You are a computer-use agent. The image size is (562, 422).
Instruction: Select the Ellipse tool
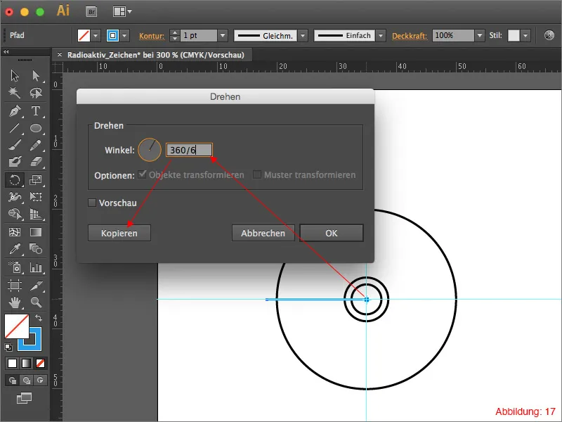(x=36, y=128)
